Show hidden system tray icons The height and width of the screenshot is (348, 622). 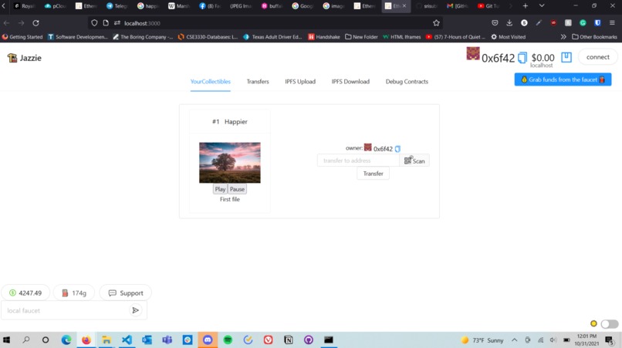[515, 340]
